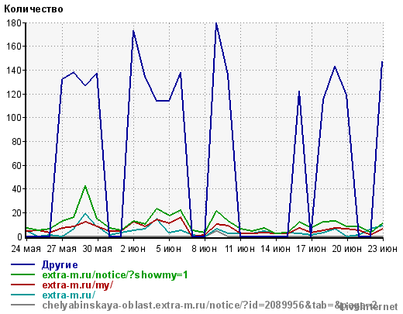
Task: Click the teal extra-m.ru/ legend line swatch
Action: (x=22, y=295)
